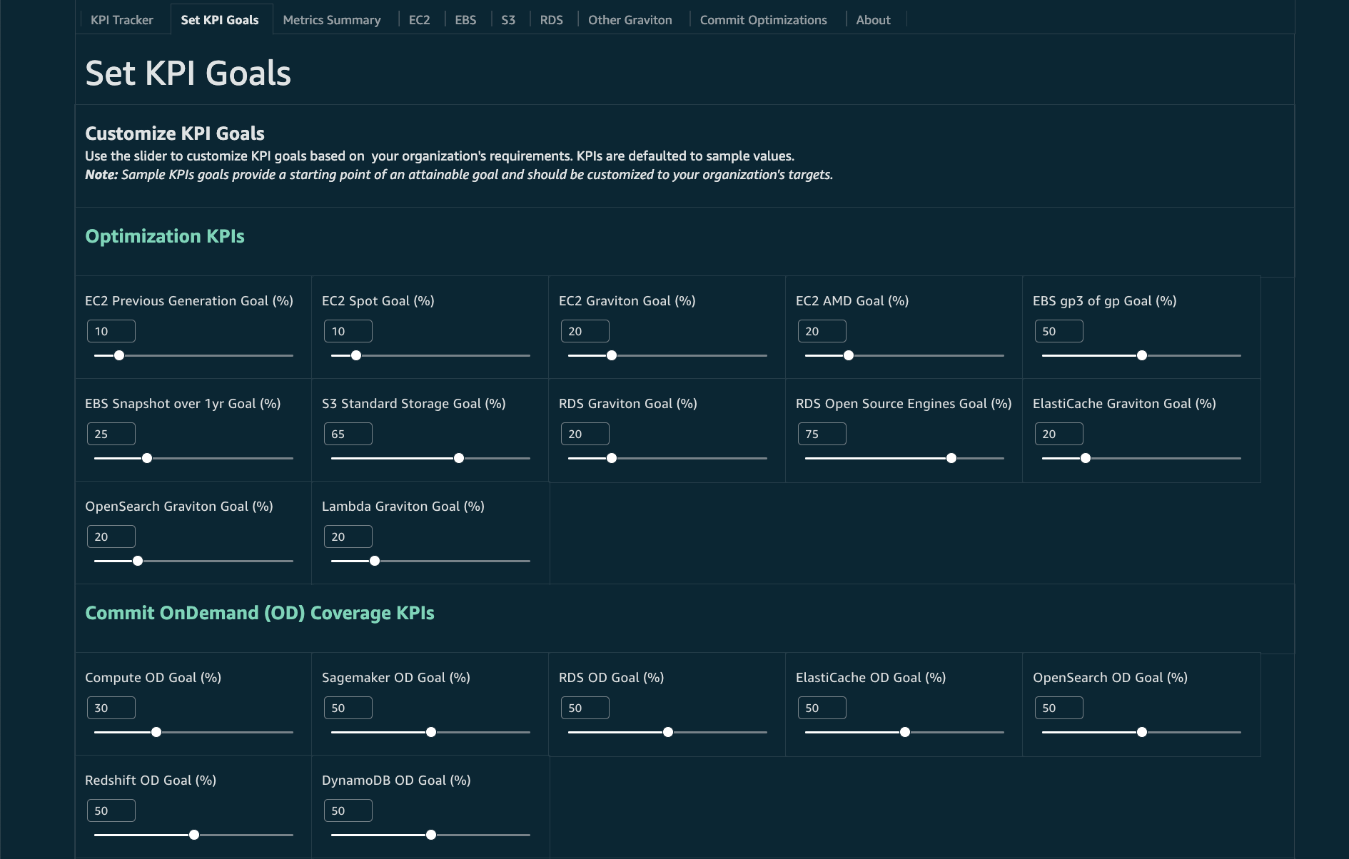Click EC2 Graviton Goal slider handle
The width and height of the screenshot is (1349, 859).
point(612,355)
